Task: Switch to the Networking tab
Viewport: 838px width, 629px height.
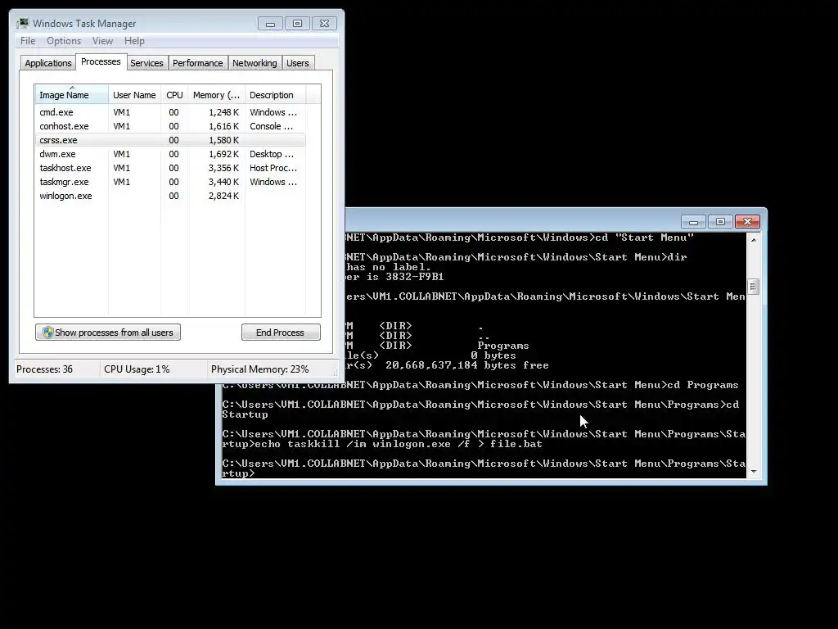Action: [255, 63]
